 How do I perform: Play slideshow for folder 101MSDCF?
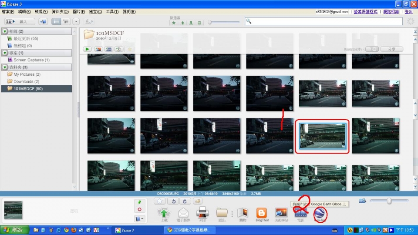[x=88, y=49]
